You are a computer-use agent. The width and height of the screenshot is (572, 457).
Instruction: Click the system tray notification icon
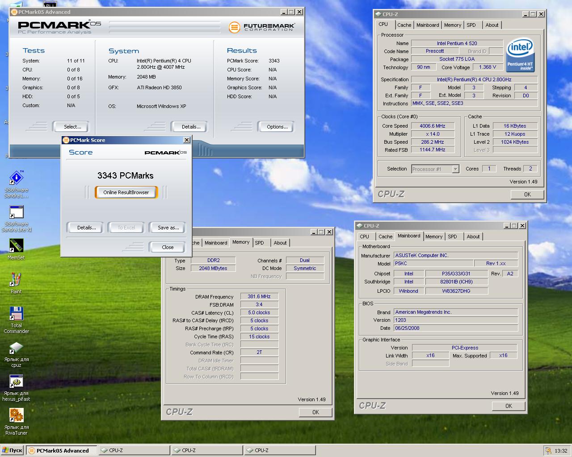(548, 450)
